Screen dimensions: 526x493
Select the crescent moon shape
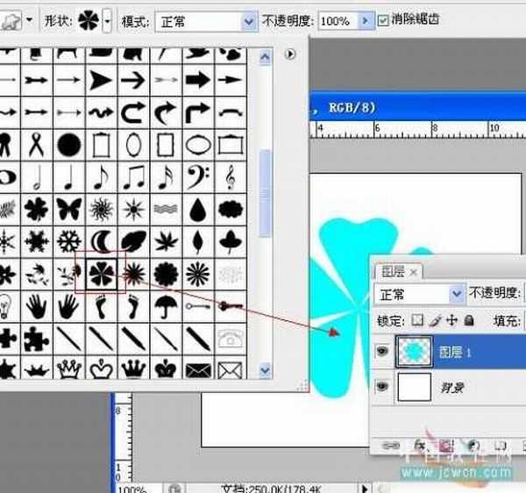pos(102,241)
